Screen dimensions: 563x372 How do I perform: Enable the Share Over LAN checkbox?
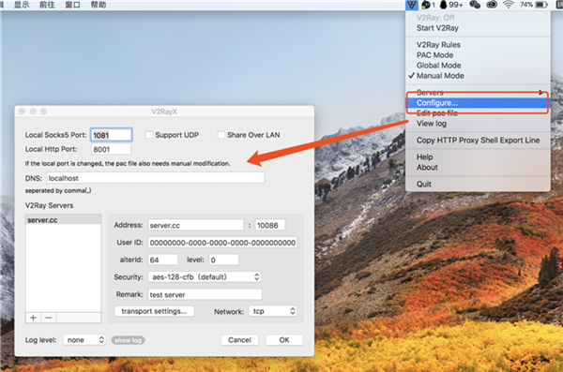221,135
